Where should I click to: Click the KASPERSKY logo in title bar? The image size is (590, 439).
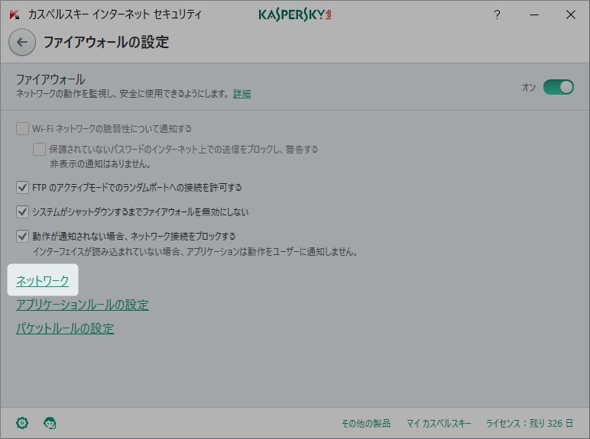[x=295, y=15]
